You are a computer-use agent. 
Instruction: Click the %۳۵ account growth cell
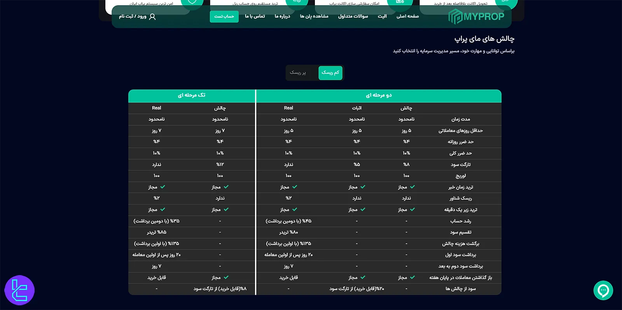[x=157, y=221]
